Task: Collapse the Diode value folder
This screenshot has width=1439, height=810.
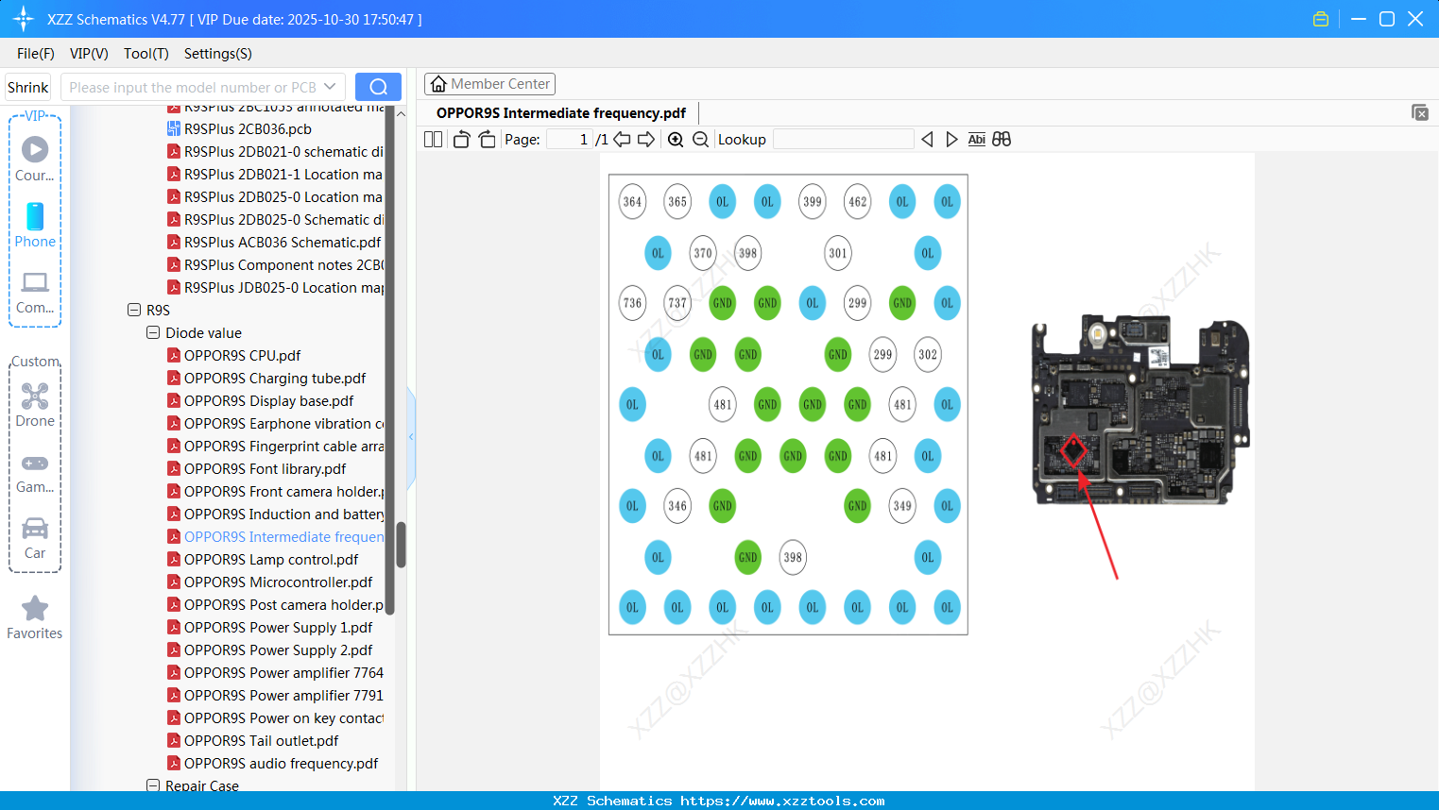Action: click(x=153, y=332)
